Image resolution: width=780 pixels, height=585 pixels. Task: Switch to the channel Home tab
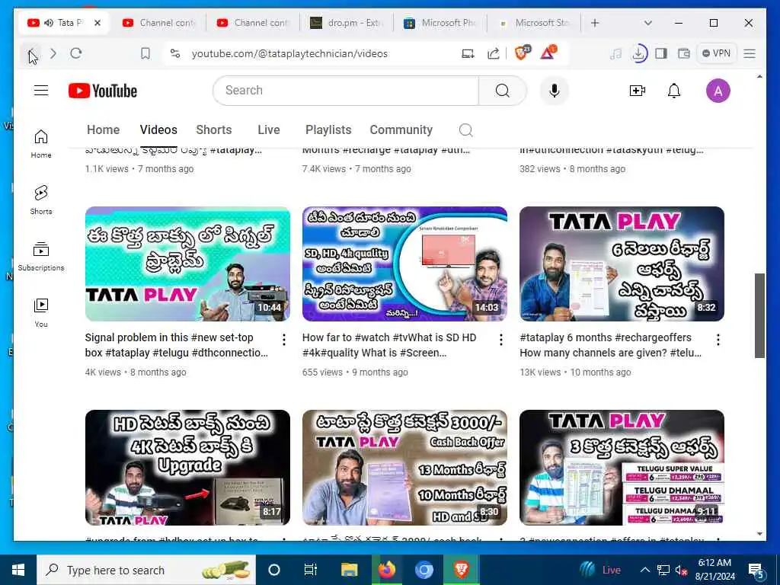click(x=103, y=129)
